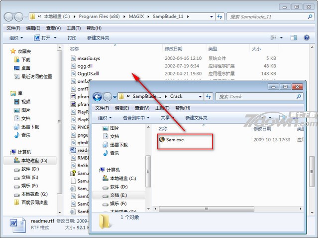
Task: Click search field in Samplitude_11 window
Action: (268, 16)
